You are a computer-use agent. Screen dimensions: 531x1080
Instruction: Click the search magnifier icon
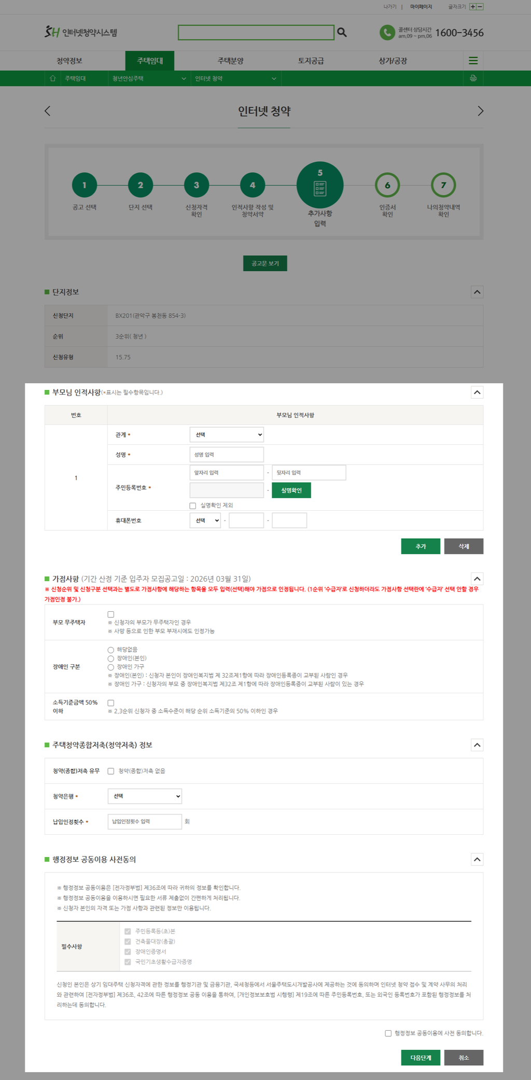342,32
